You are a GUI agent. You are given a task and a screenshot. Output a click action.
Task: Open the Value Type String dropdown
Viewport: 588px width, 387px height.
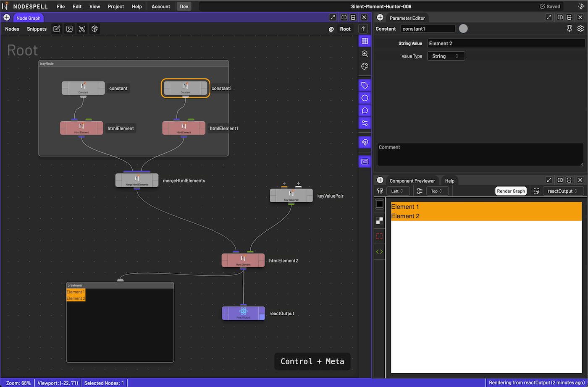[446, 56]
